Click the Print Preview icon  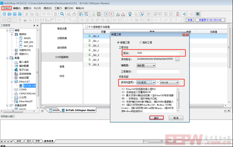coord(69,14)
